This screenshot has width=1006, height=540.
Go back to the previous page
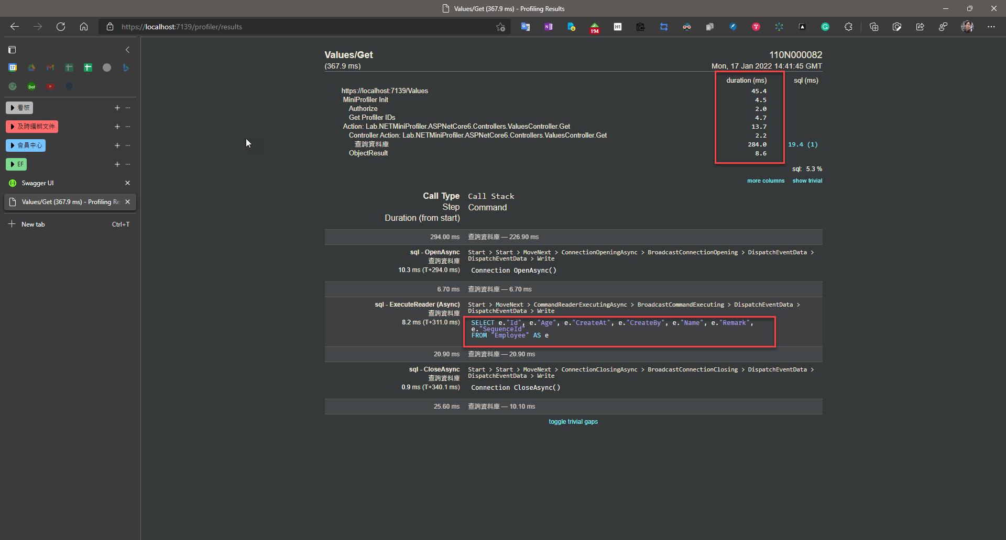coord(15,27)
